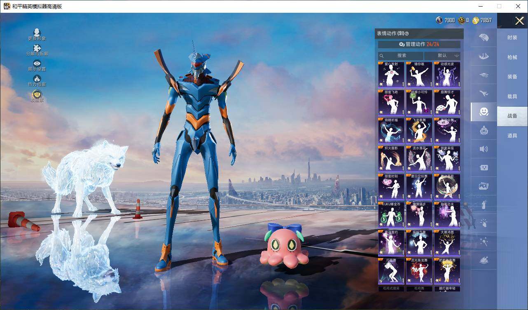Viewport: 528px width, 310px height.
Task: Select the magic wand sparkle category icon
Action: click(x=484, y=242)
